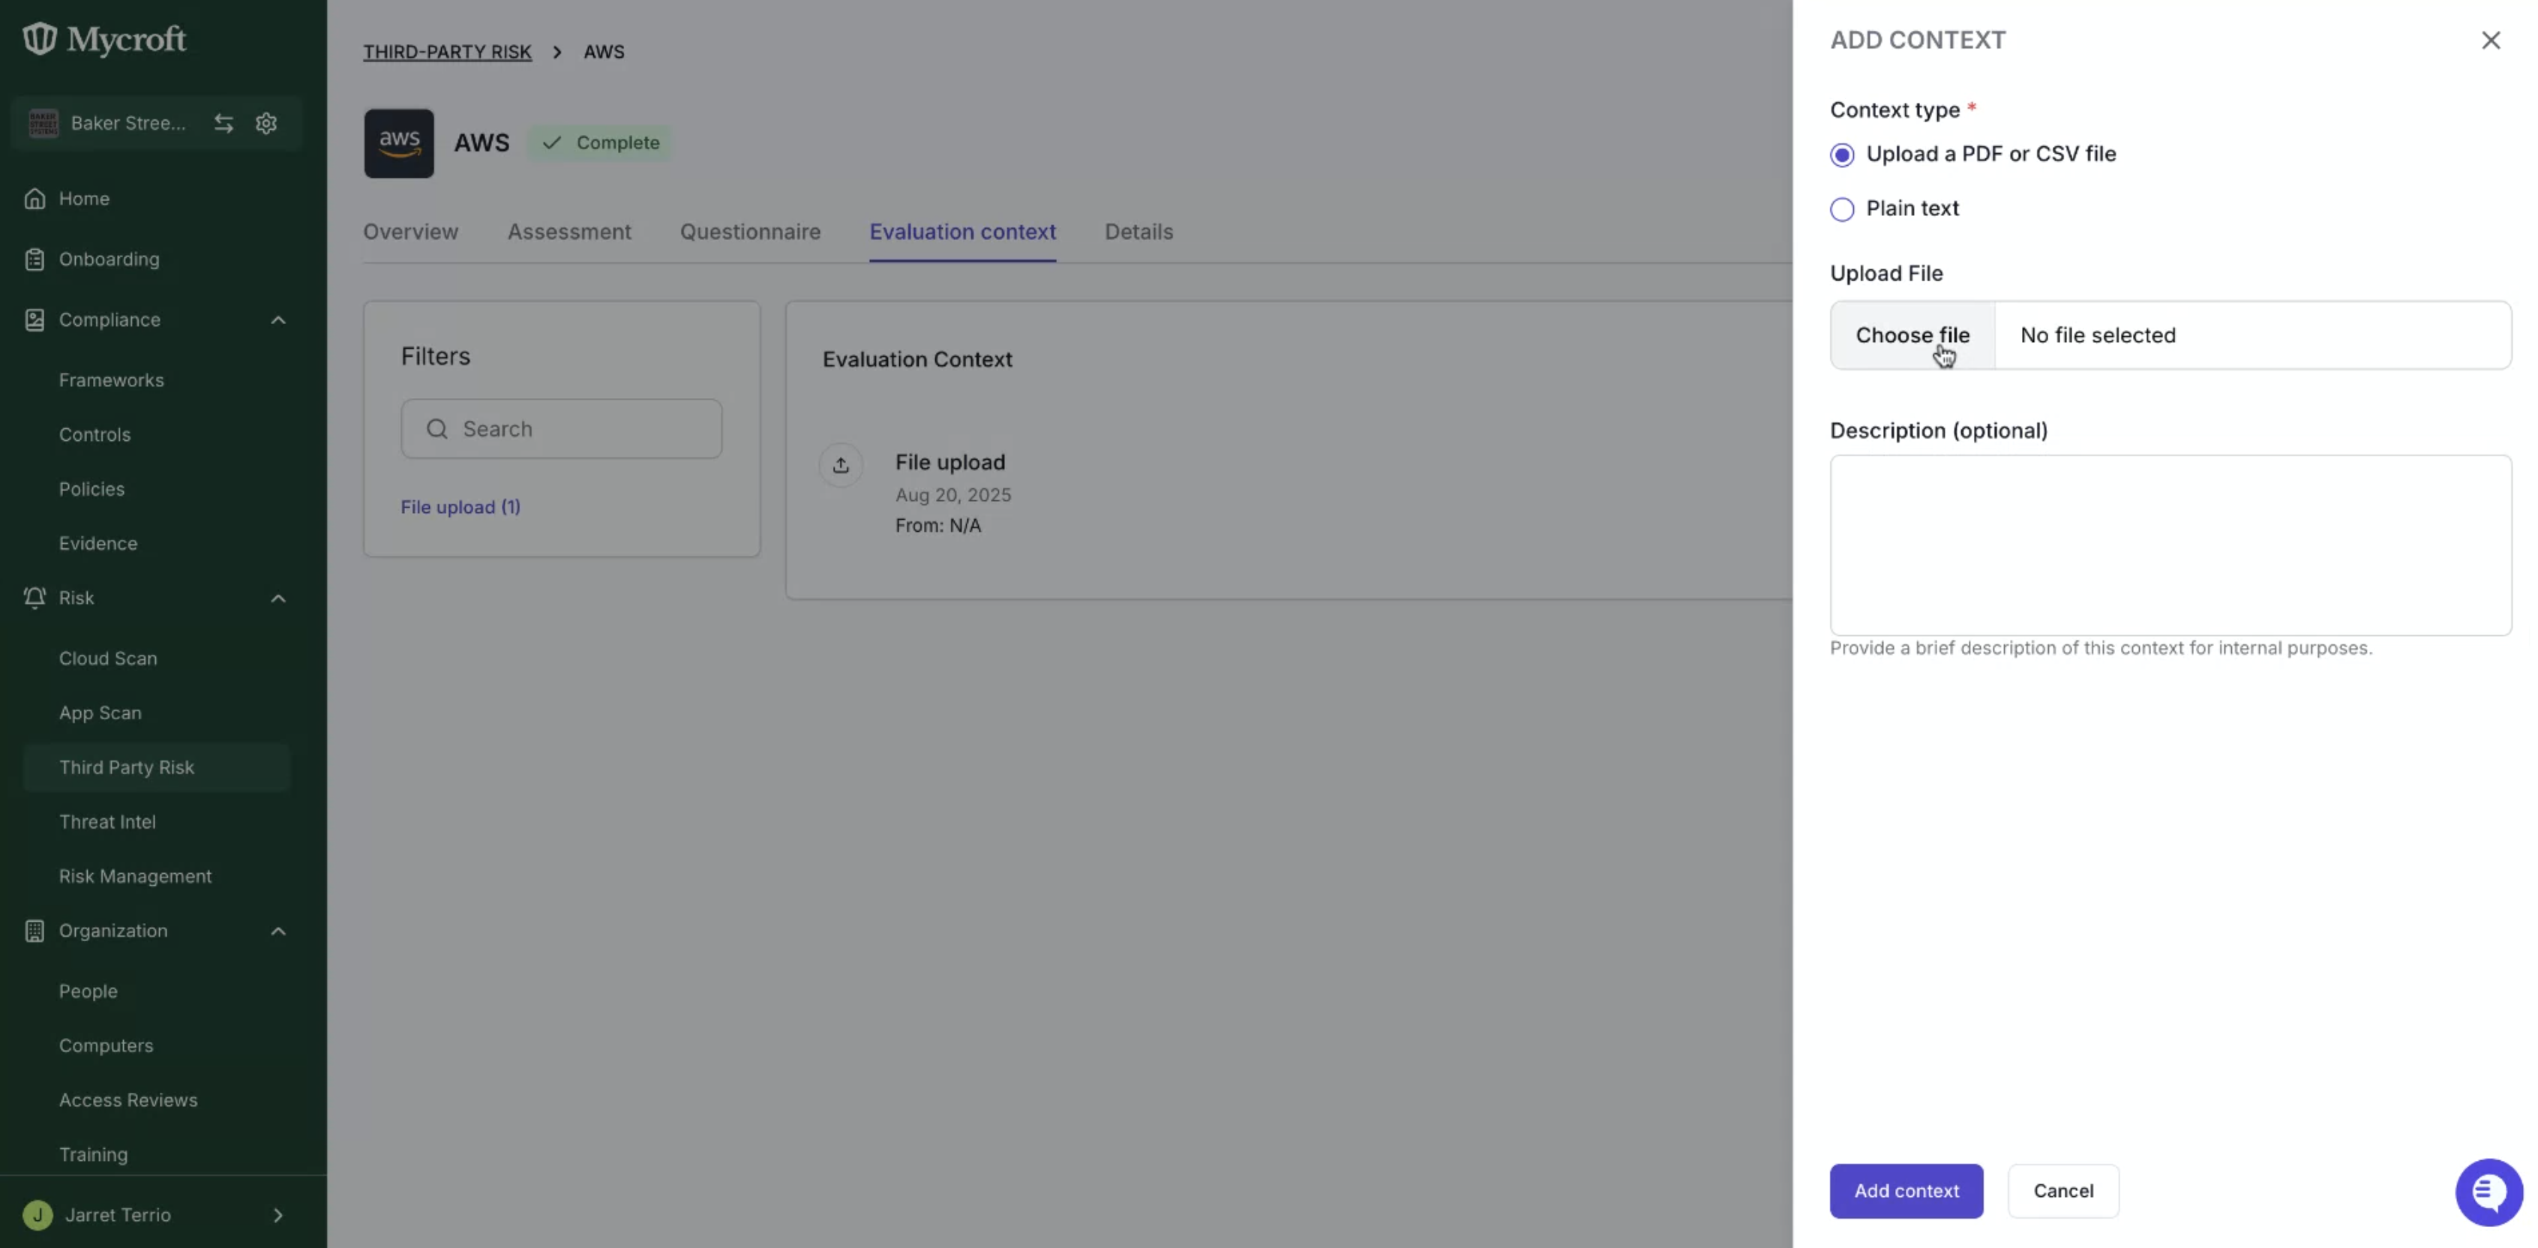Screen dimensions: 2538x1248
Task: Click the Compliance sidebar icon
Action: tap(34, 320)
